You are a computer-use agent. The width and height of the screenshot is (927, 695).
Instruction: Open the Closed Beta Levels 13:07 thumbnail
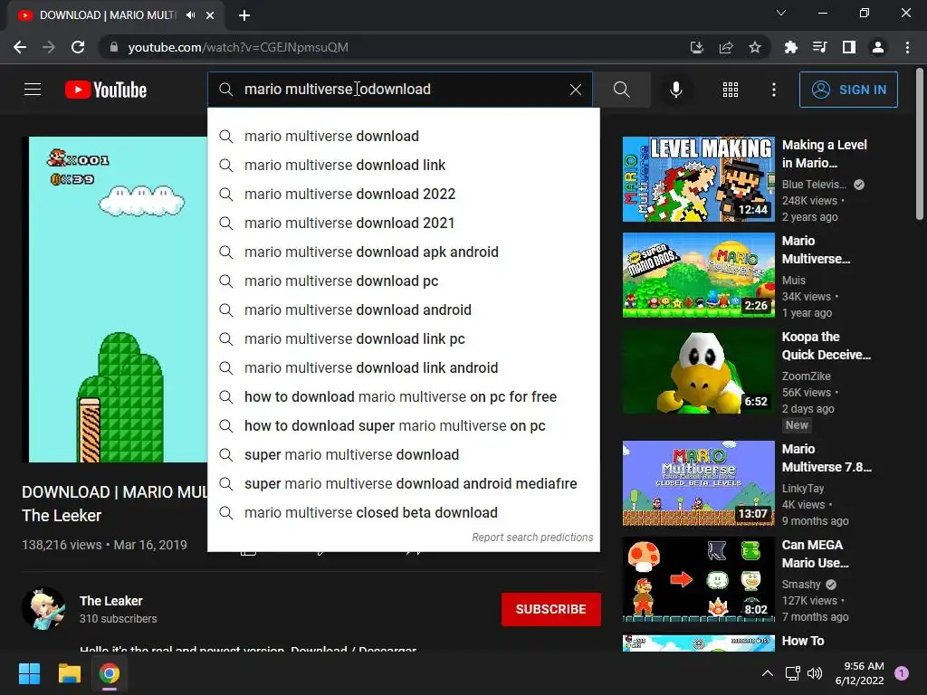698,483
